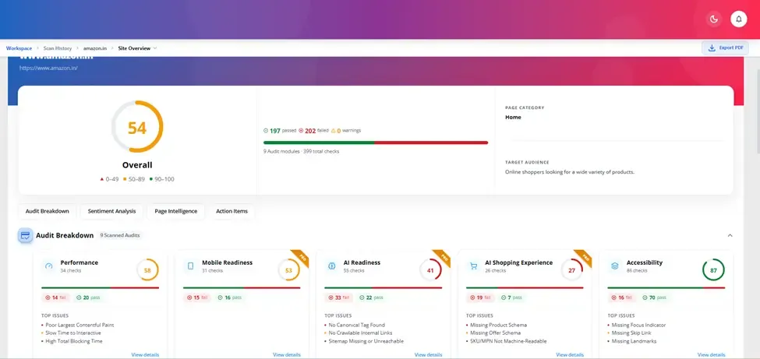
Task: Click the passed/failed overall progress bar
Action: (x=376, y=143)
